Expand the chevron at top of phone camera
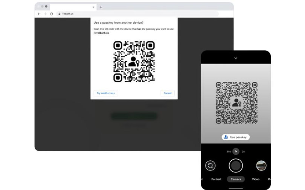 coord(236,58)
